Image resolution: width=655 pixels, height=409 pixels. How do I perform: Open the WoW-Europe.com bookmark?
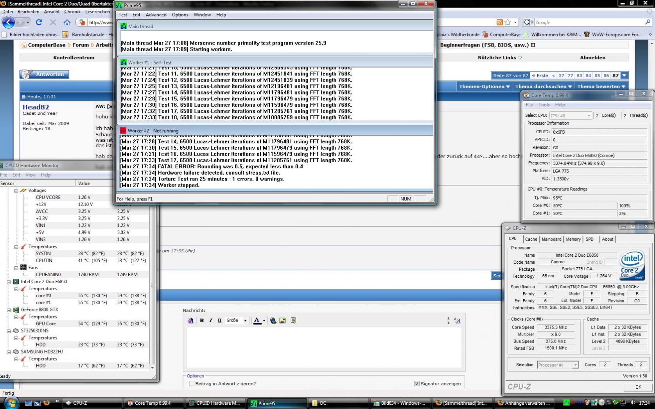coord(613,34)
